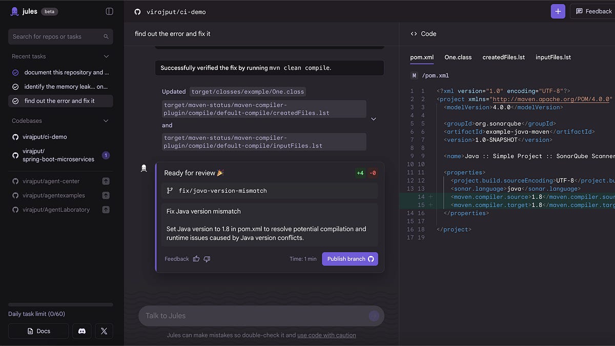This screenshot has height=346, width=615.
Task: Click upload arrow icon beside virajput/AgentLaboratory
Action: 106,210
